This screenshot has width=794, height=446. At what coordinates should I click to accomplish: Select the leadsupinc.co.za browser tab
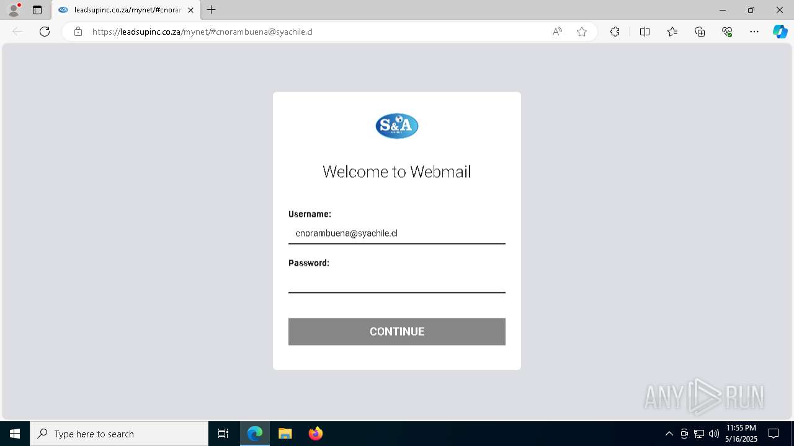(126, 10)
